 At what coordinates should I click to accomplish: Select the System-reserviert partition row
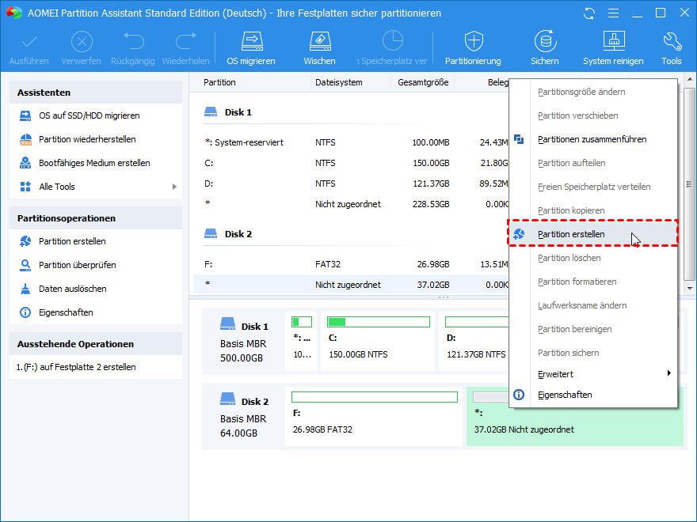click(351, 142)
